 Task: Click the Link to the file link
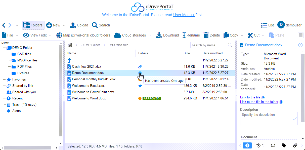tap(250, 97)
